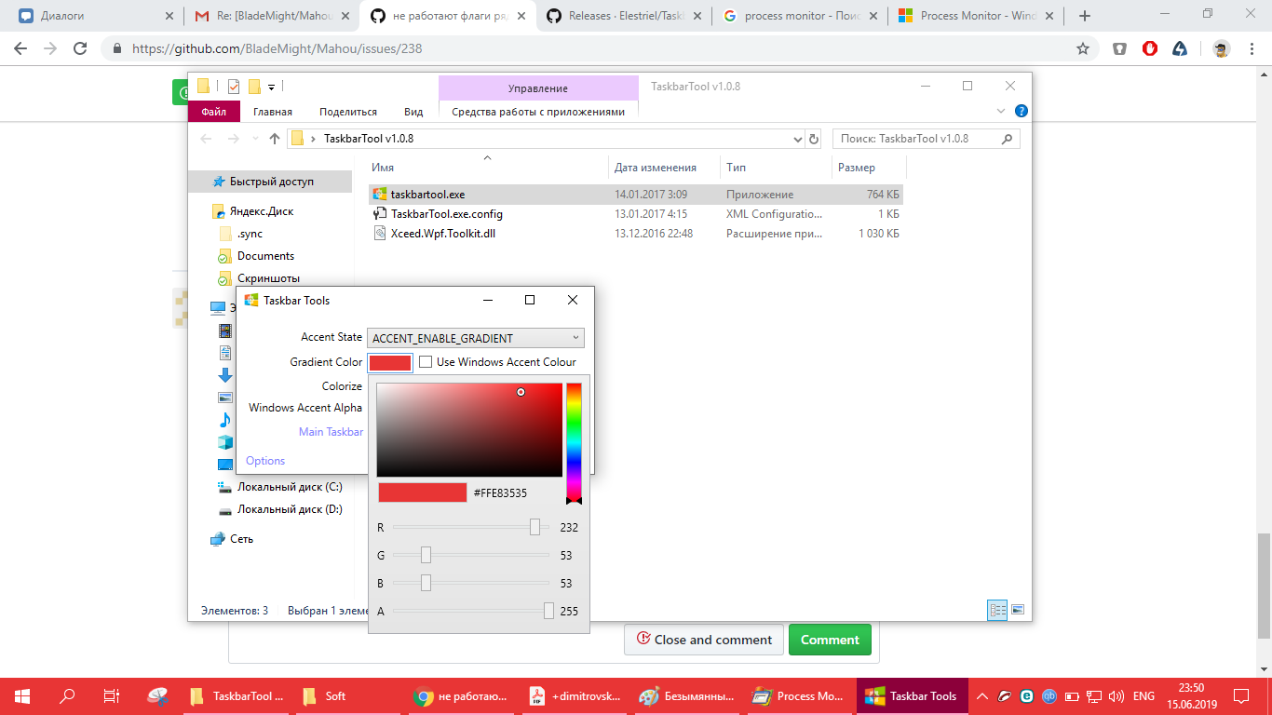Open the Файл ribbon tab
The width and height of the screenshot is (1272, 715).
[x=214, y=112]
